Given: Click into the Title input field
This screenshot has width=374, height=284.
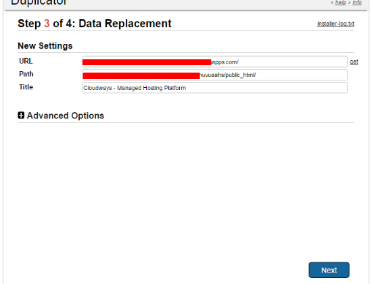Looking at the screenshot, I should tap(215, 88).
